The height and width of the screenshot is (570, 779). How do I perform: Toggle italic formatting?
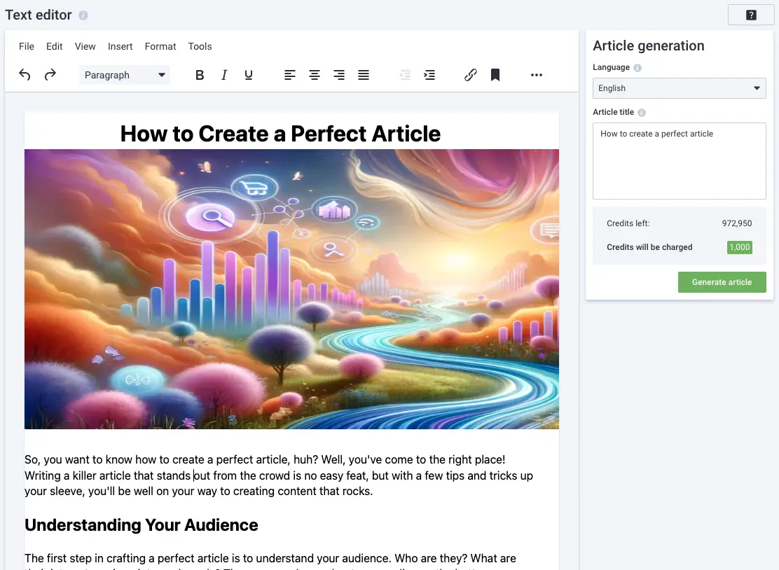224,75
